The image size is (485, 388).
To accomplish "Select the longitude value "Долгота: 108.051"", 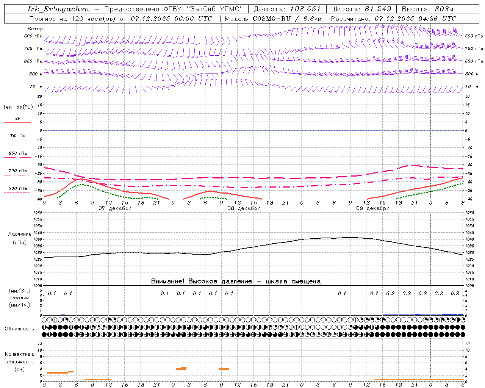I will pyautogui.click(x=287, y=9).
